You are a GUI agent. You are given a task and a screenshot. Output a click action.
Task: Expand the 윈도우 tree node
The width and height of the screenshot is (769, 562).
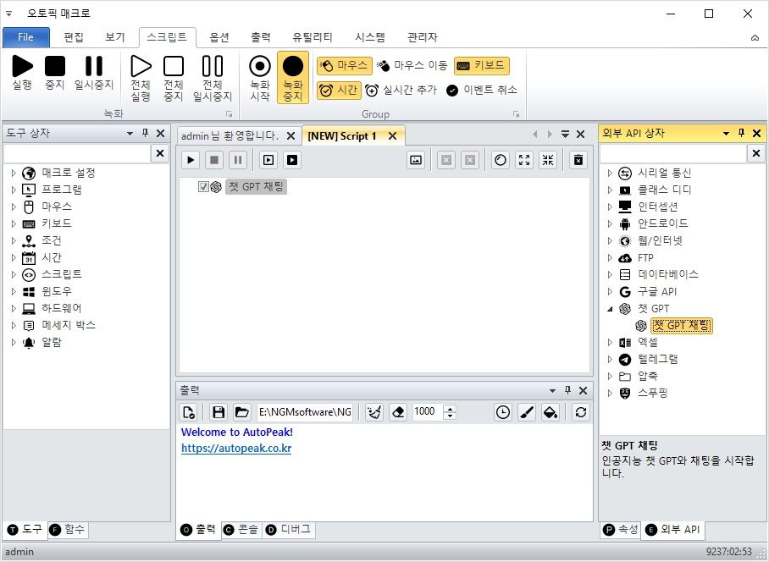[x=14, y=291]
